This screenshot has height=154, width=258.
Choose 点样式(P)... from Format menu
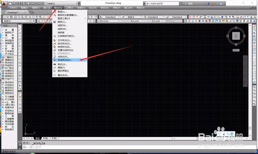pyautogui.click(x=70, y=56)
